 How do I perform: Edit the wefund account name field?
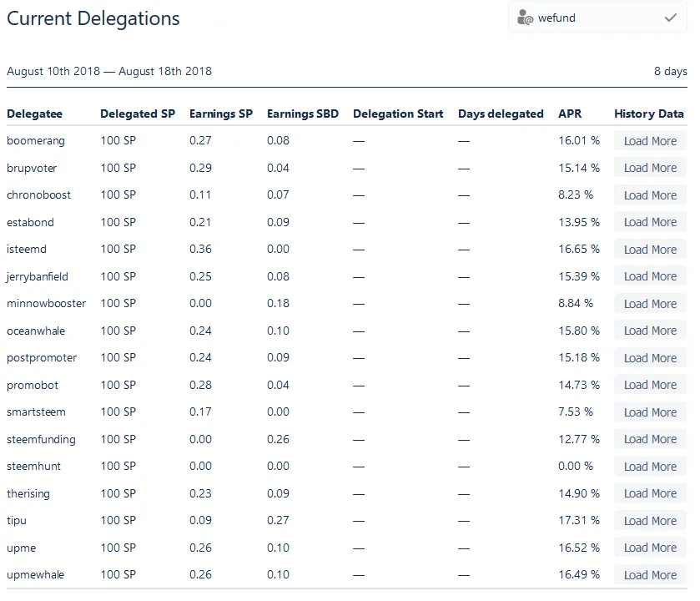(x=597, y=18)
